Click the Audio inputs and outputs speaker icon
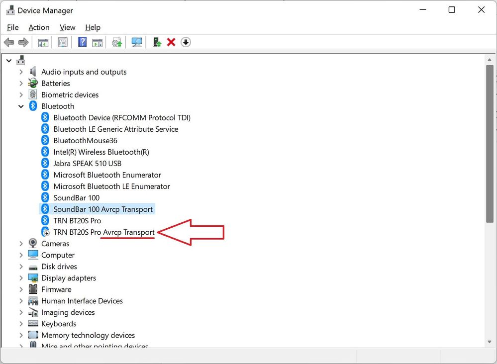Screen dimensions: 497x364 (33, 72)
